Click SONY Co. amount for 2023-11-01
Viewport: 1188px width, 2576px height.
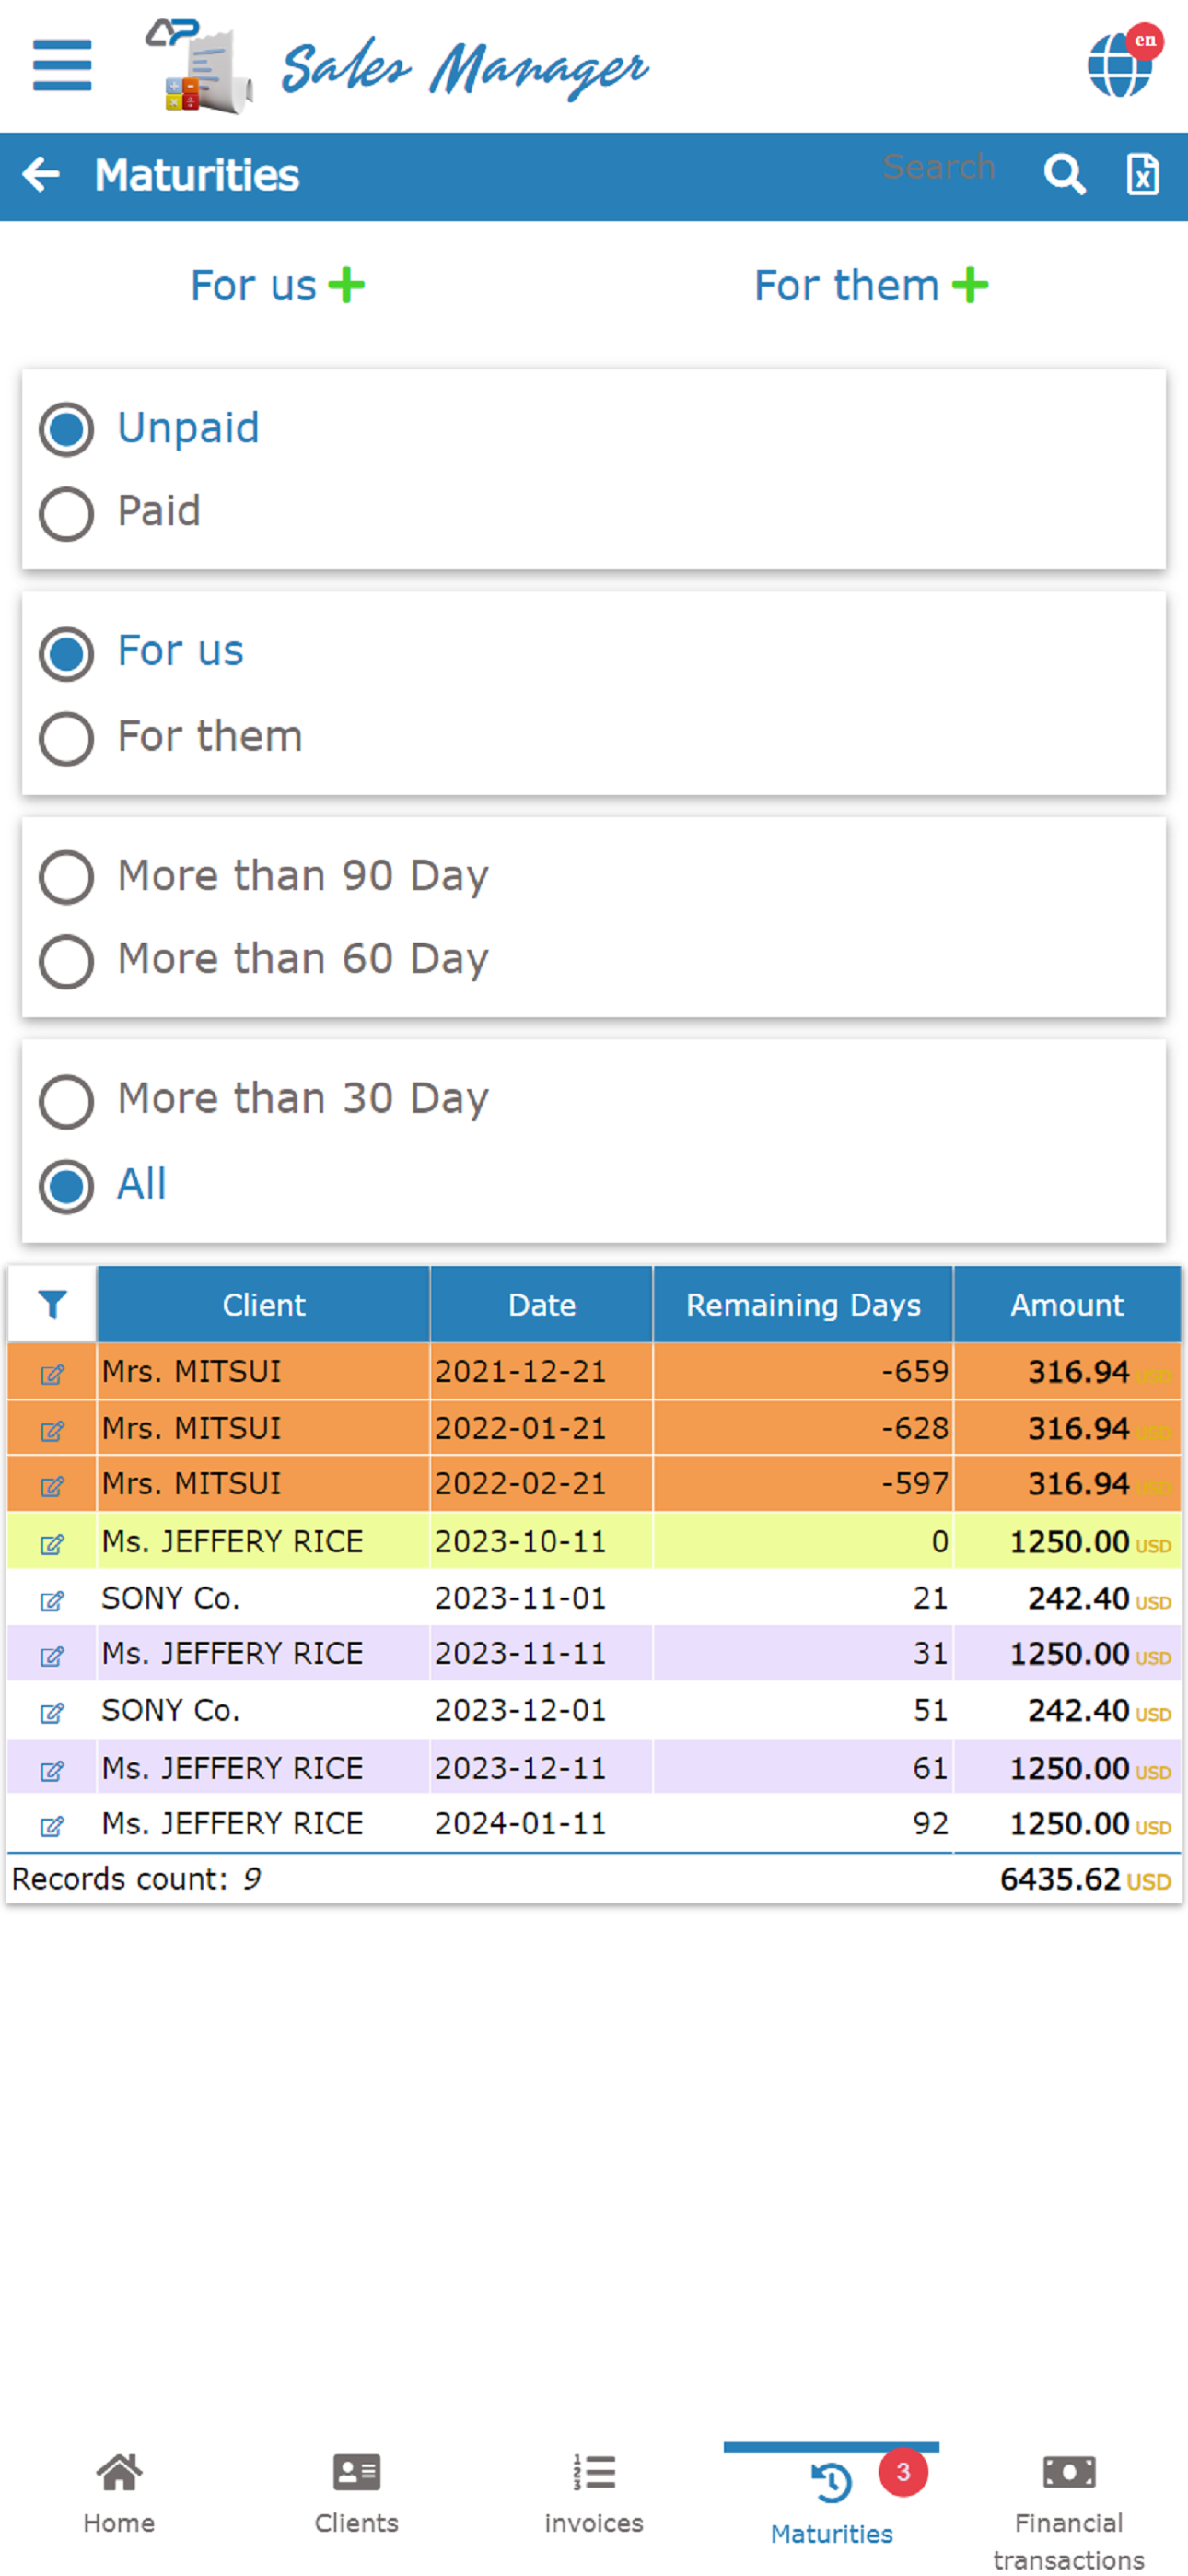1099,1598
